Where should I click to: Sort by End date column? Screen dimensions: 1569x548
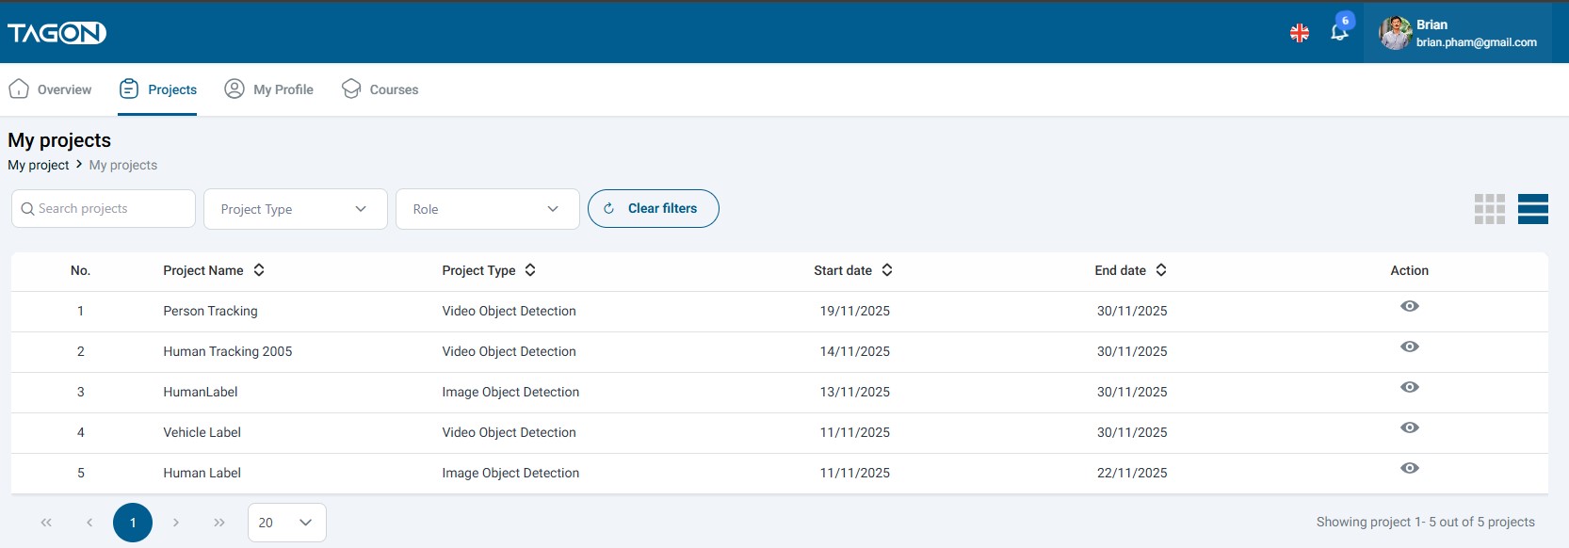tap(1161, 270)
